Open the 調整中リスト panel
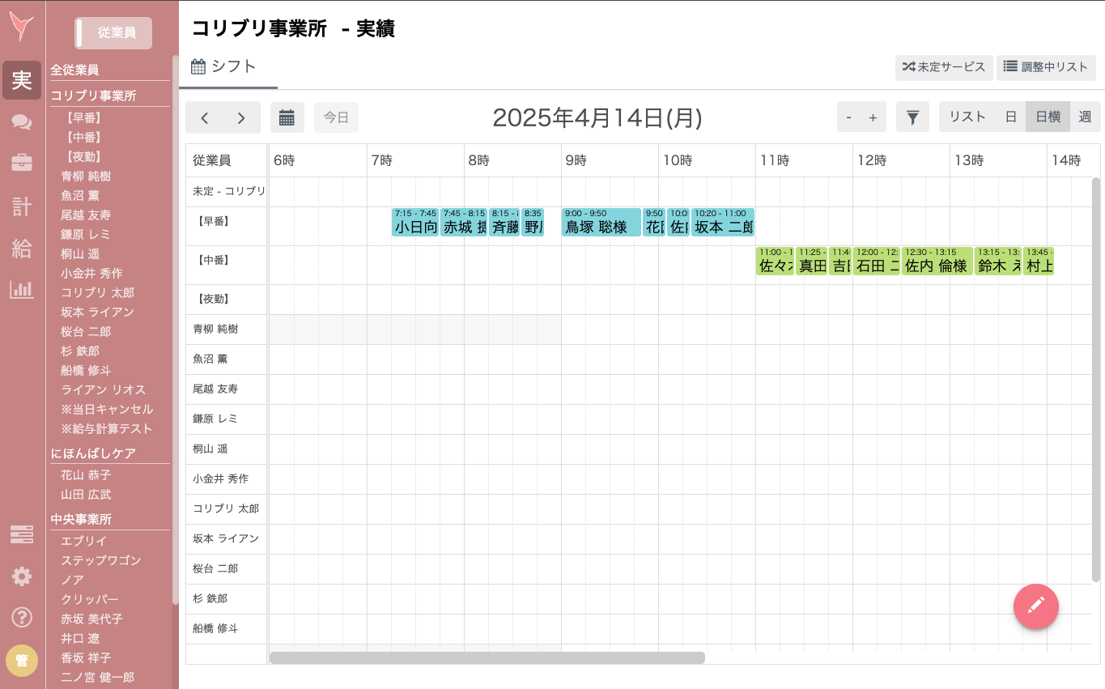 tap(1046, 68)
